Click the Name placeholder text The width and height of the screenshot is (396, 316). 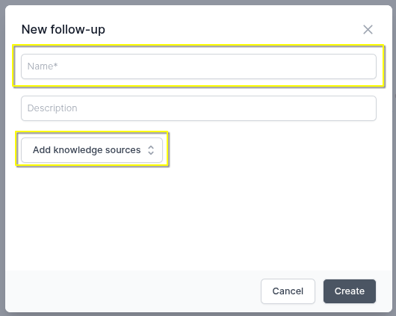coord(43,66)
